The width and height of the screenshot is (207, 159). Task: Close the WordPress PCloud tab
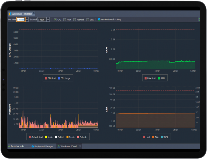pyautogui.click(x=80, y=146)
